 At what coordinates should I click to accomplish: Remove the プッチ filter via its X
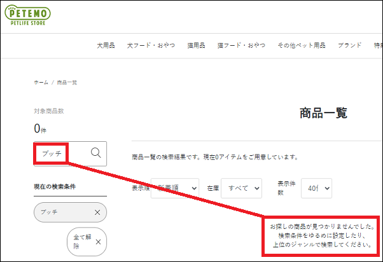coord(97,212)
